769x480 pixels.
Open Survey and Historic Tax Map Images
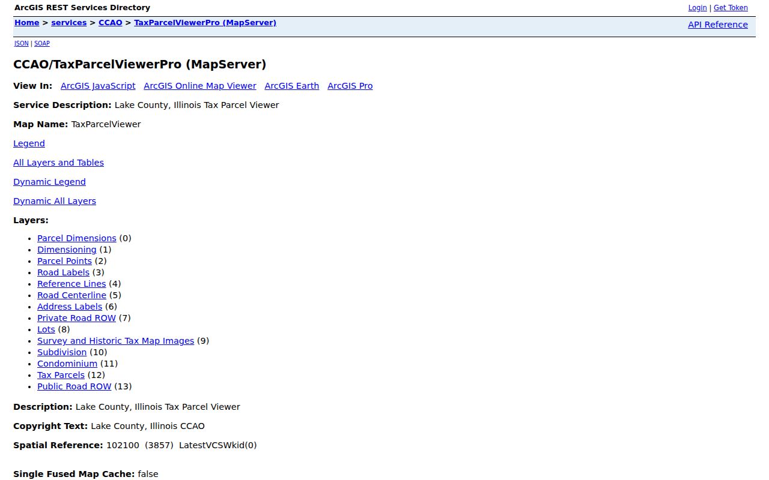115,341
